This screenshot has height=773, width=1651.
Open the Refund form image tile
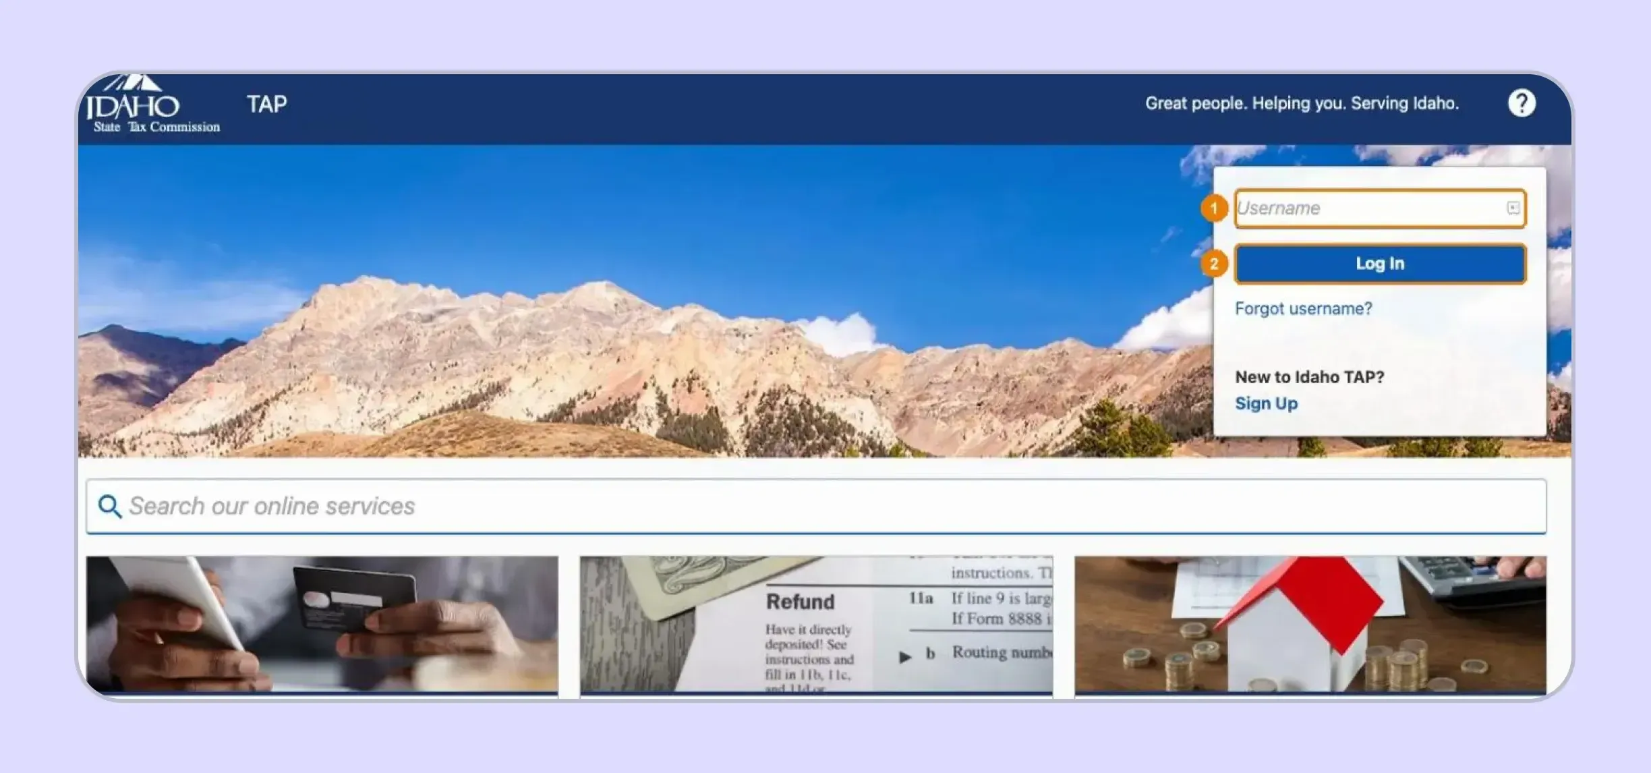coord(816,625)
